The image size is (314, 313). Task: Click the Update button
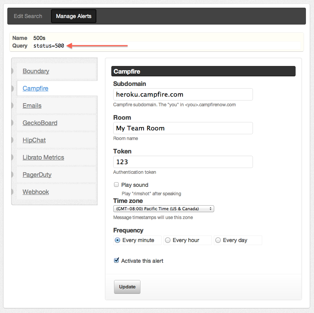(x=127, y=287)
